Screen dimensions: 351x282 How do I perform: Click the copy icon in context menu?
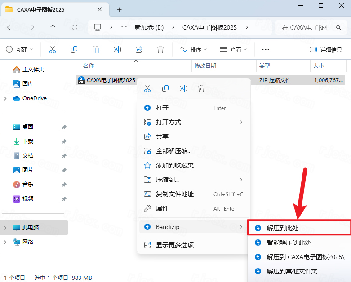coord(165,88)
